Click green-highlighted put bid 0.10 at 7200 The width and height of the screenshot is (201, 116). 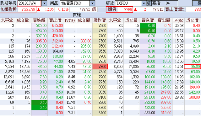click(x=148, y=26)
